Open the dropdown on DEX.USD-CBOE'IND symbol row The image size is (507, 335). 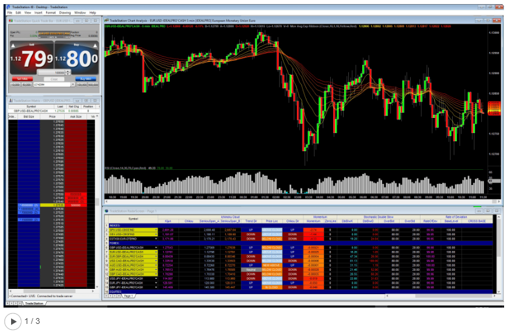156,235
